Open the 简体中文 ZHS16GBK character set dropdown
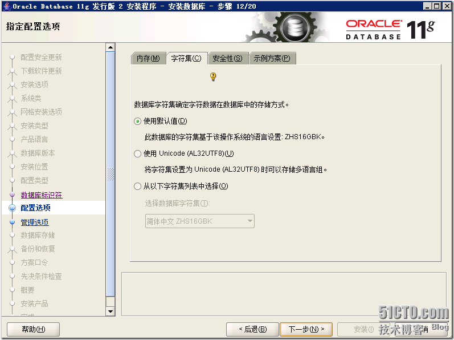The width and height of the screenshot is (454, 340). pos(200,221)
